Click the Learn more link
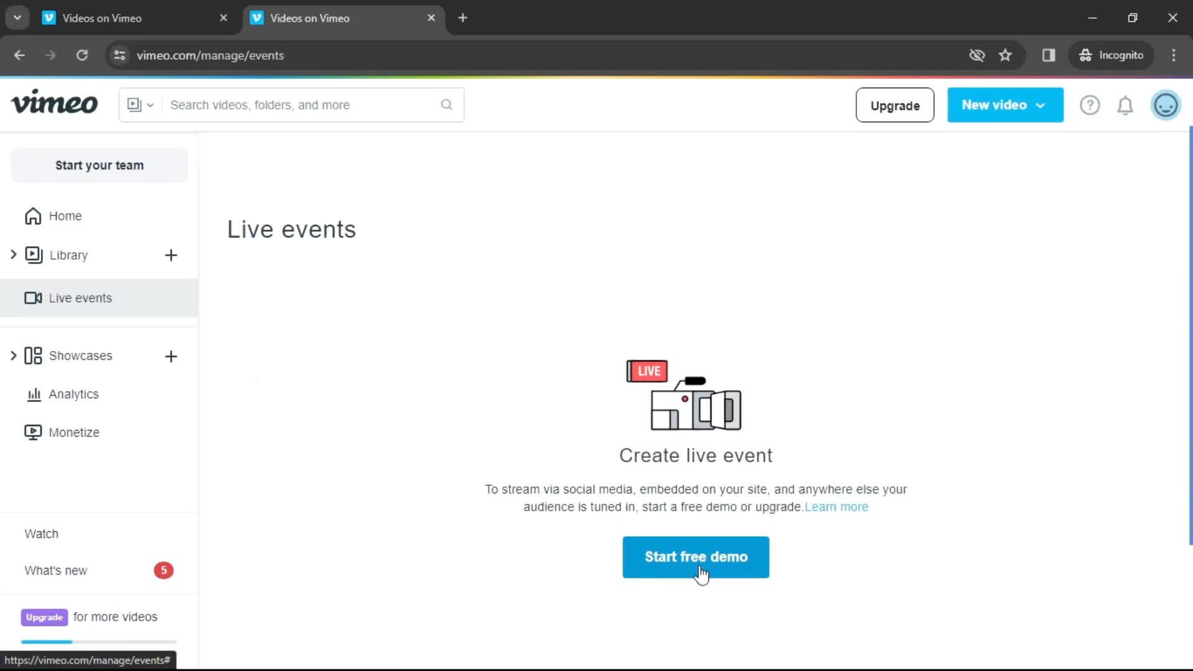Image resolution: width=1193 pixels, height=671 pixels. tap(836, 506)
